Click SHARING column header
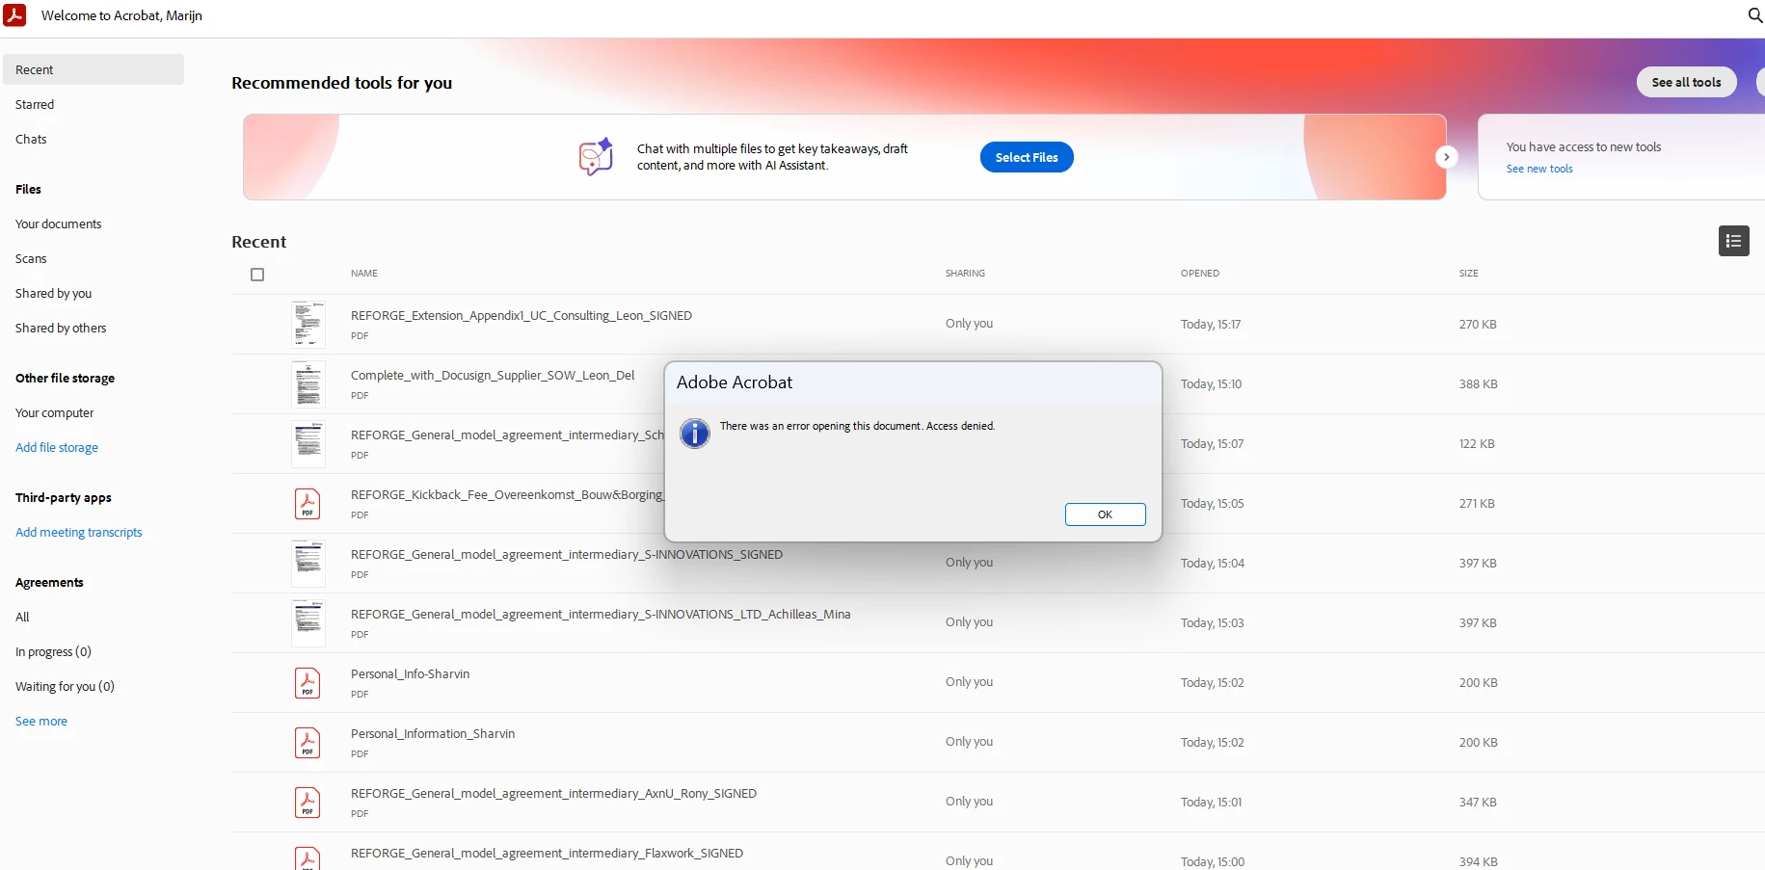Screen dimensions: 1765x870 965,274
